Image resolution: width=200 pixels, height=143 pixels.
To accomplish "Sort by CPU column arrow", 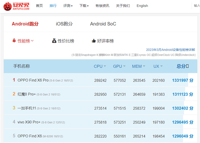I will click(x=105, y=66).
